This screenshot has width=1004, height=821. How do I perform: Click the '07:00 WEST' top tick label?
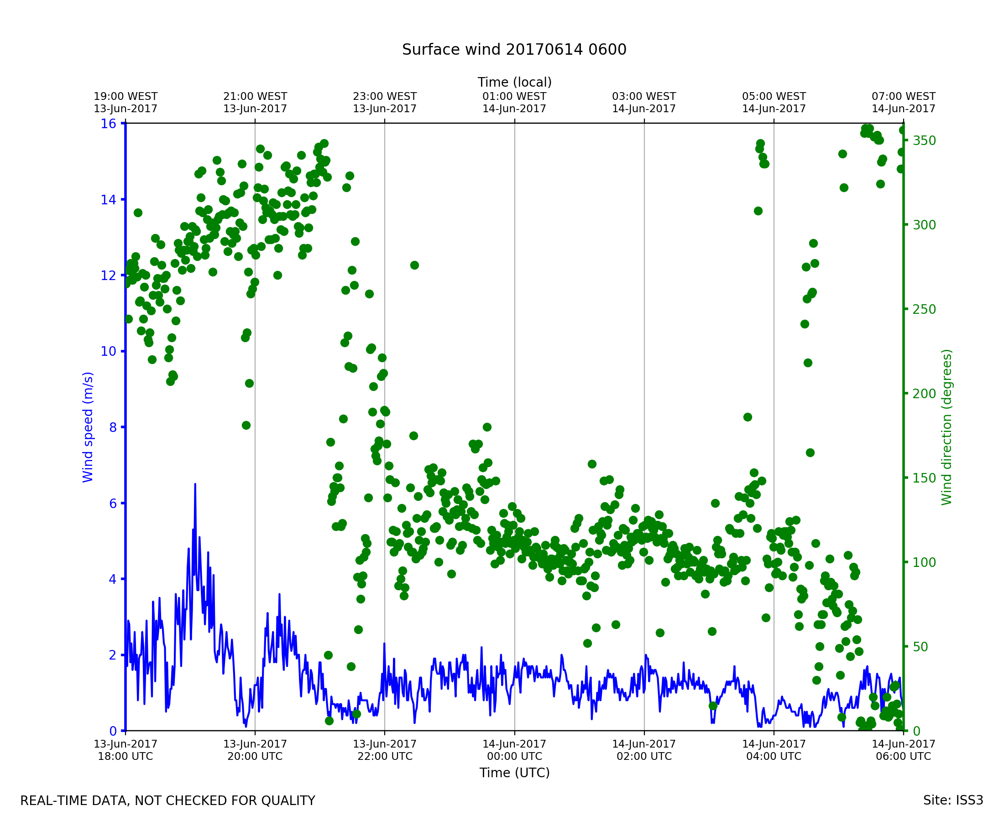(x=903, y=97)
